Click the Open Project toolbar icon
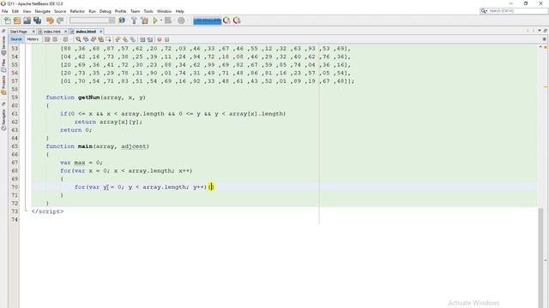Screen dimensions: 549x308 [x=27, y=21]
